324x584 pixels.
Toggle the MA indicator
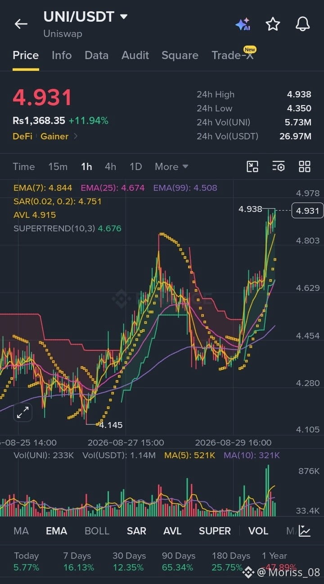tap(21, 531)
